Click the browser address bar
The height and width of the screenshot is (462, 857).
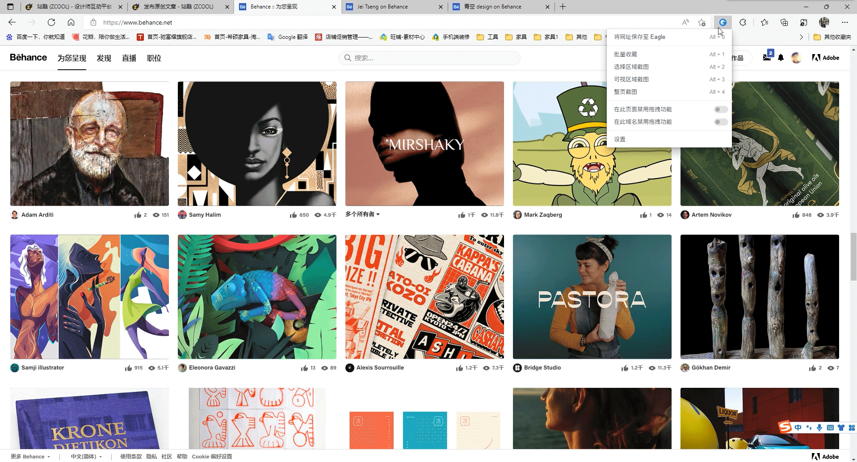tap(384, 22)
